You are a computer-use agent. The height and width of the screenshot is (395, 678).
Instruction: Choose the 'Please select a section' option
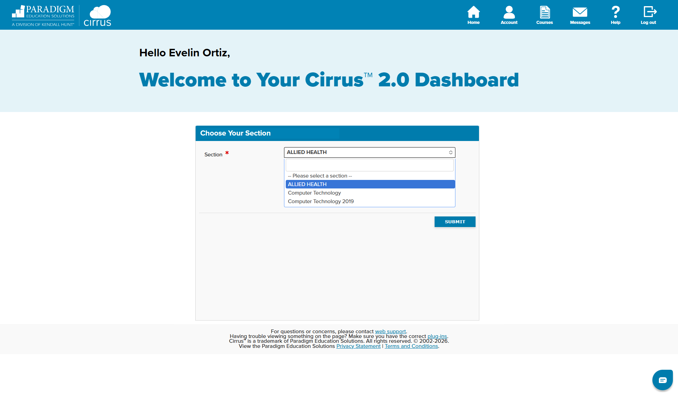370,176
